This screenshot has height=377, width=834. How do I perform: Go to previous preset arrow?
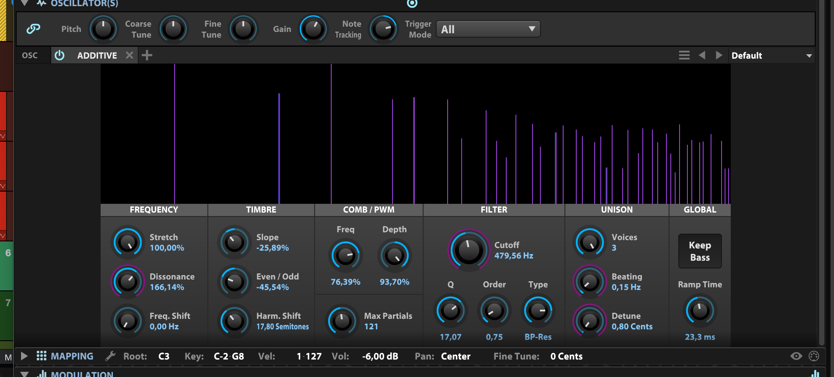[x=702, y=56]
